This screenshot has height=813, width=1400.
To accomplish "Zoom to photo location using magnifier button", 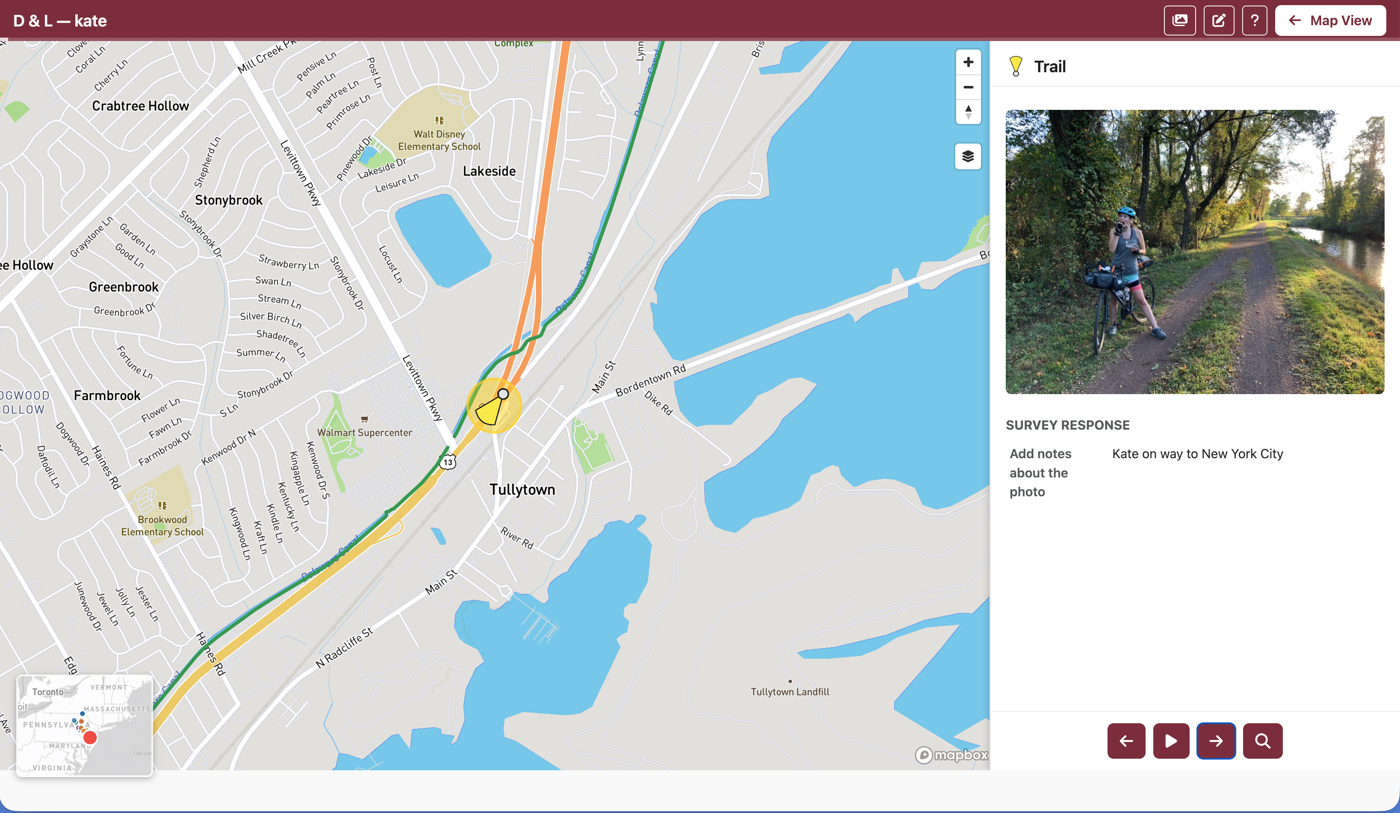I will coord(1262,741).
